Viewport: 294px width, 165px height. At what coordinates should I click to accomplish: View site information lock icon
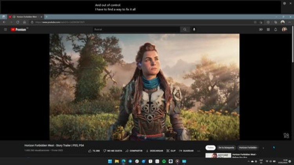tap(32, 22)
